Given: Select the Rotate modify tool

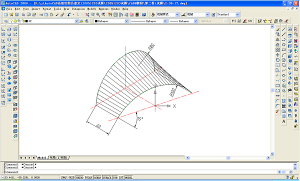Looking at the screenshot, I should tap(277, 60).
